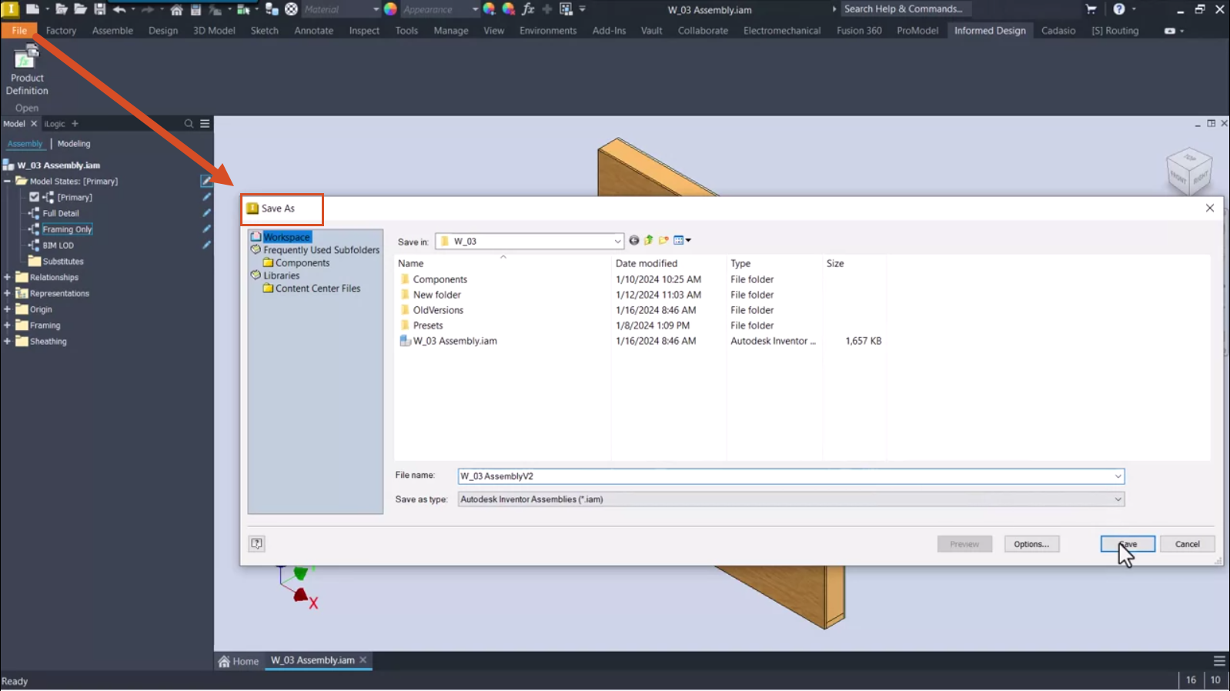Click edit pencil next to BIM LOD
The height and width of the screenshot is (691, 1230).
click(206, 245)
